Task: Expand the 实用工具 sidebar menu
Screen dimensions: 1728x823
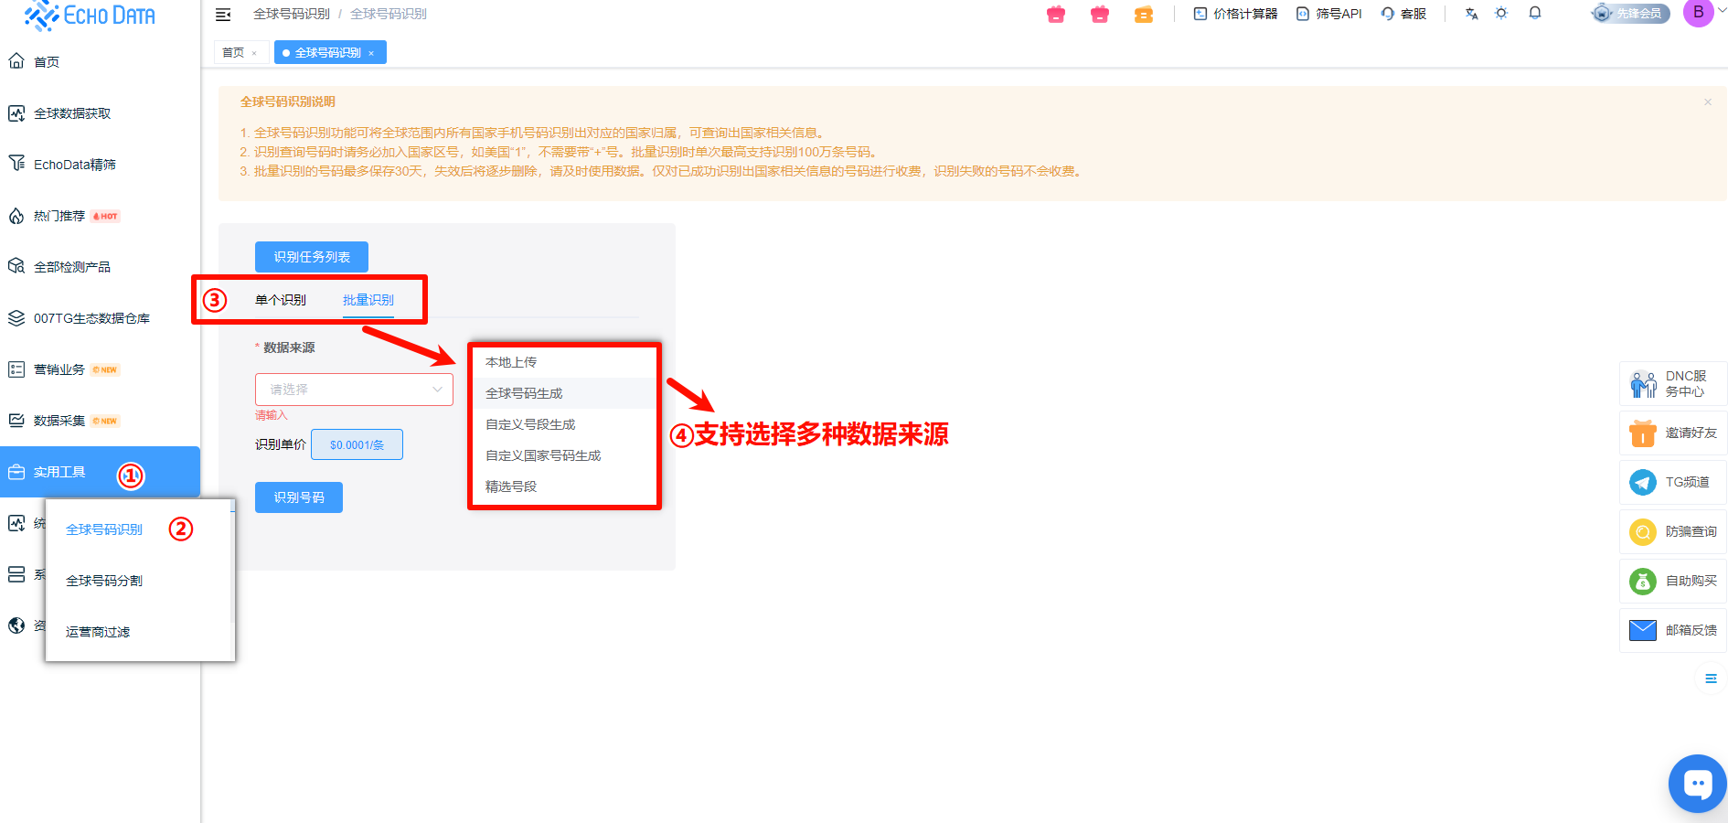Action: point(60,472)
